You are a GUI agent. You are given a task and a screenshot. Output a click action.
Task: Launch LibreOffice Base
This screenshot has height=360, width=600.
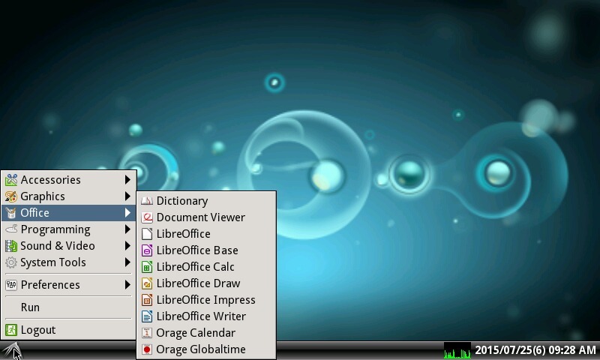206,250
